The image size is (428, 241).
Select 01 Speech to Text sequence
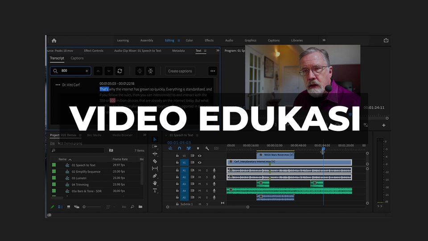click(x=83, y=165)
